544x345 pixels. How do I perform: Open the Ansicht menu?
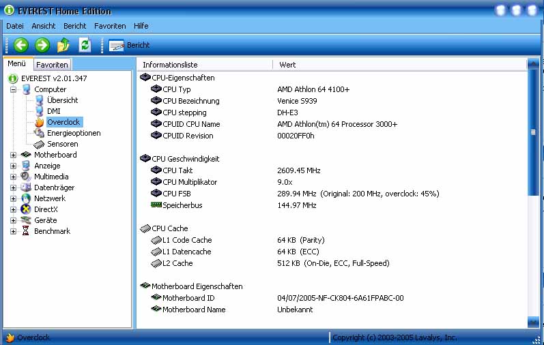click(44, 26)
